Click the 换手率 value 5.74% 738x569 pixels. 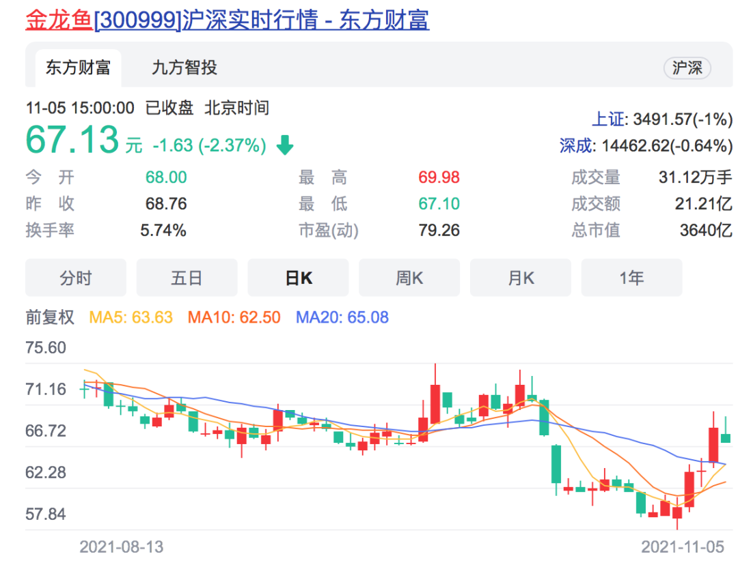[x=163, y=230]
